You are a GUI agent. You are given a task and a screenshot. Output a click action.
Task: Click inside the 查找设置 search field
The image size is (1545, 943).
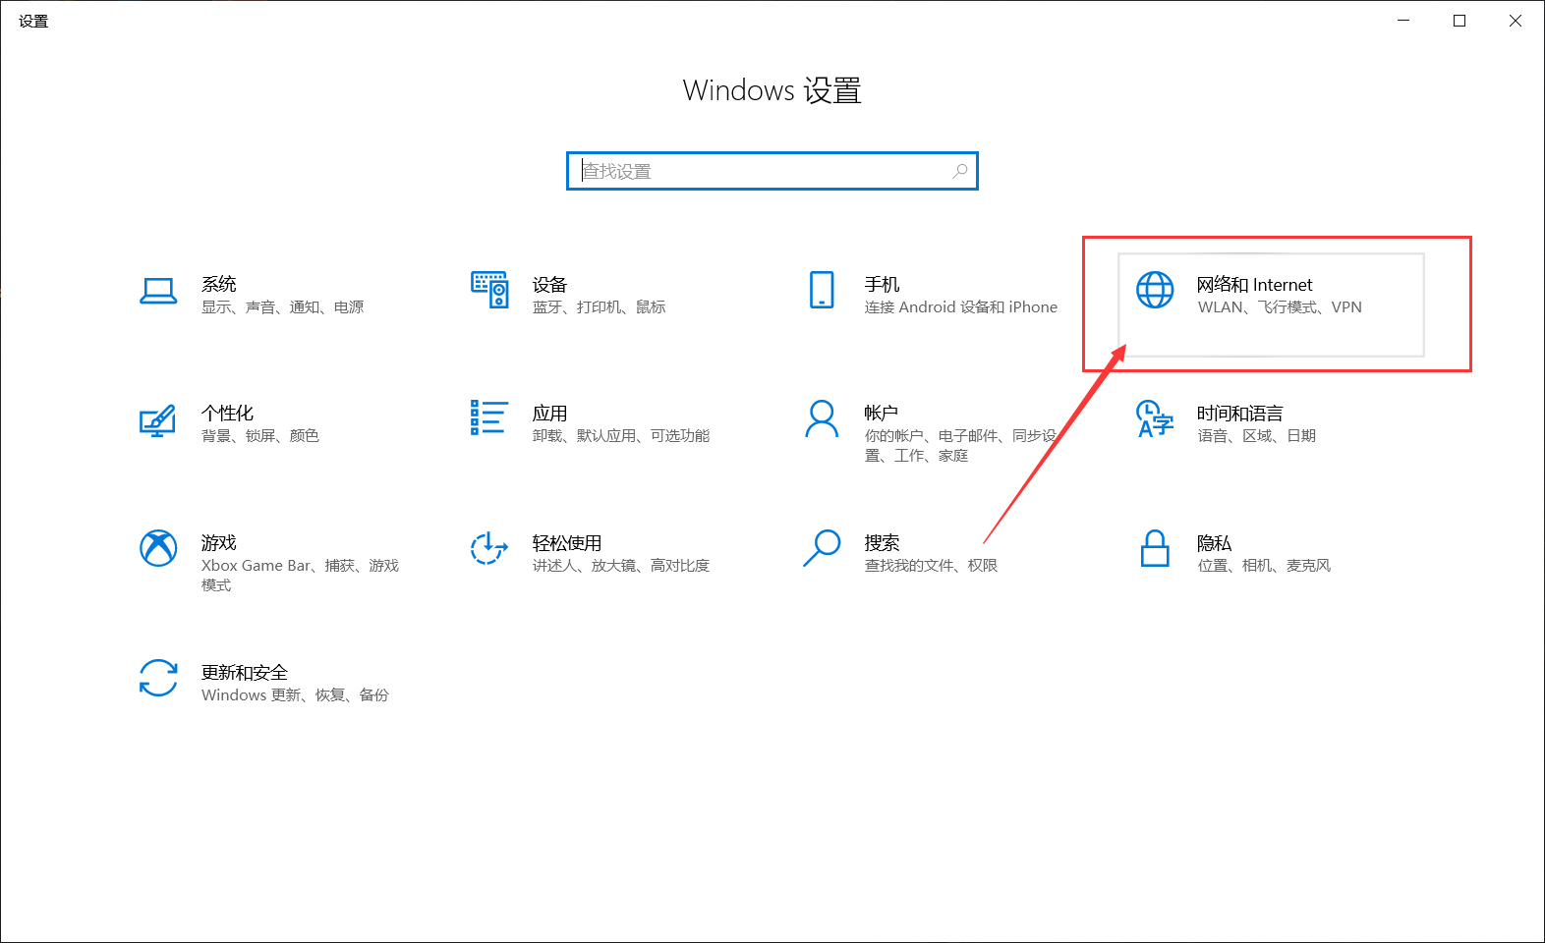772,171
